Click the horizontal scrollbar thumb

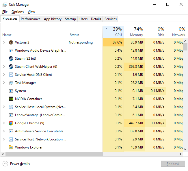point(54,154)
